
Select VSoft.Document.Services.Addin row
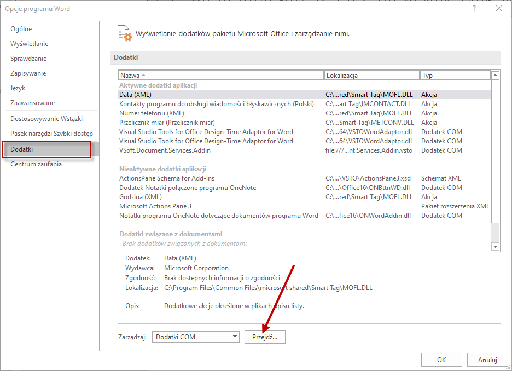304,150
